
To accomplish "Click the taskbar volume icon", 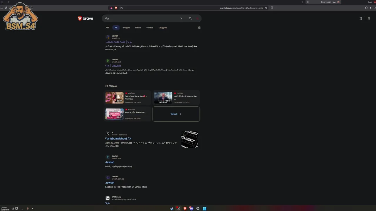I will point(13,209).
